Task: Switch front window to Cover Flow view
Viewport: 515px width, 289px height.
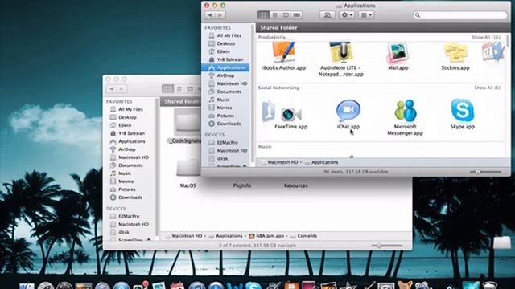Action: coord(297,15)
